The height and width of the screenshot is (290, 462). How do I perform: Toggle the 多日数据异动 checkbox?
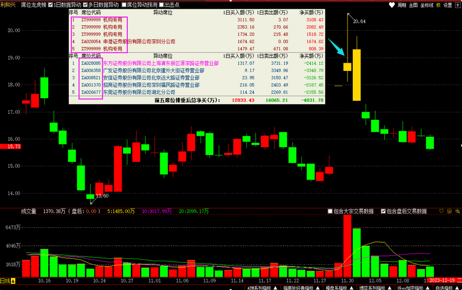85,5
